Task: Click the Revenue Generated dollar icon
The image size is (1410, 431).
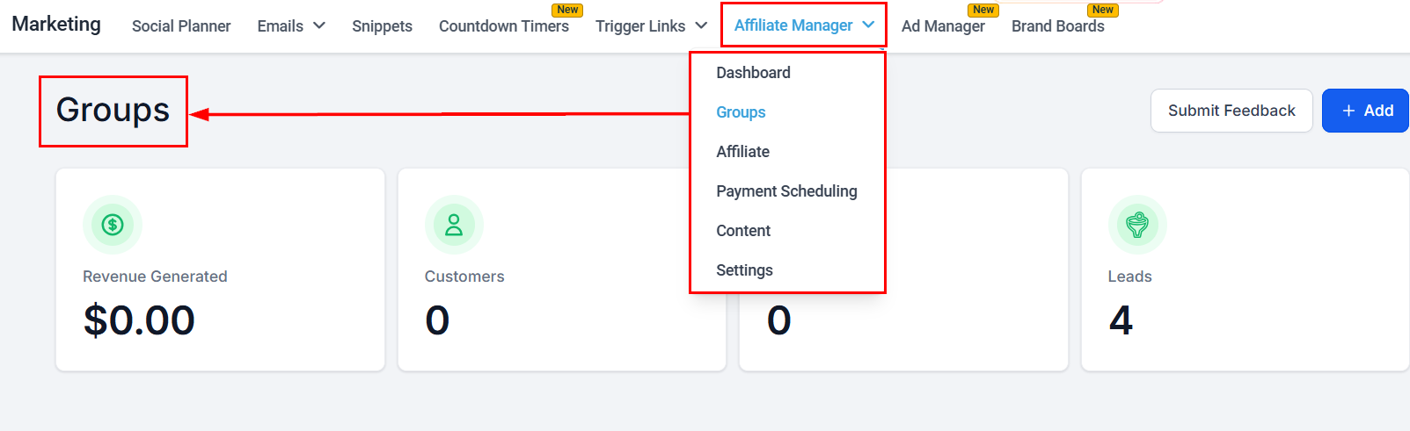Action: click(x=113, y=225)
